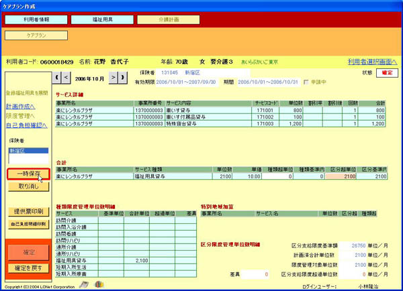The height and width of the screenshot is (291, 403).
Task: Click the telephone icon at the bottom
Action: (x=84, y=284)
